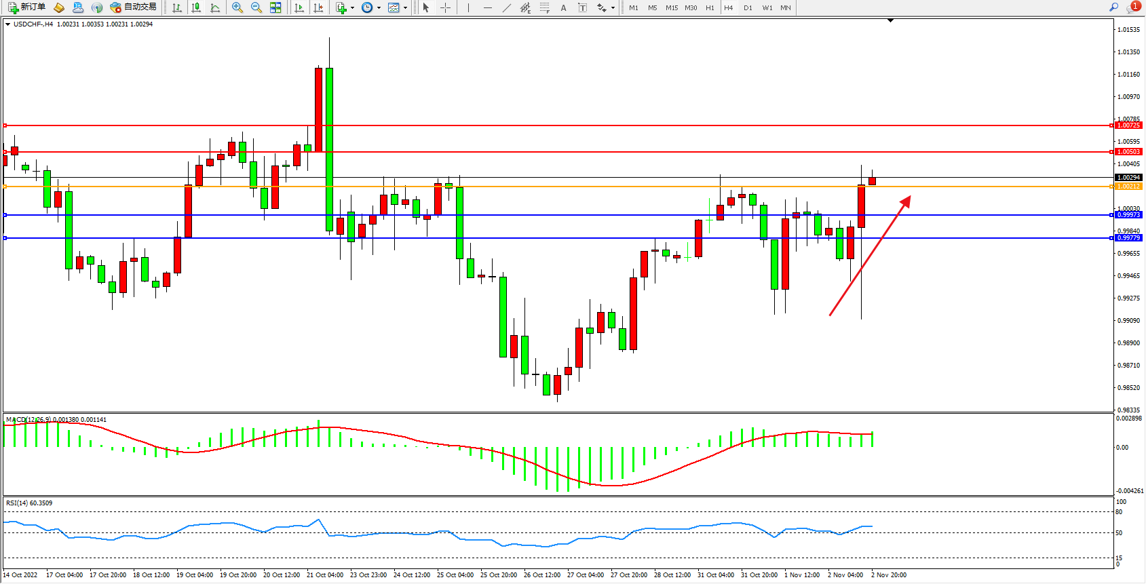Viewport: 1146px width, 584px height.
Task: Select the text label tool (A)
Action: click(x=563, y=7)
